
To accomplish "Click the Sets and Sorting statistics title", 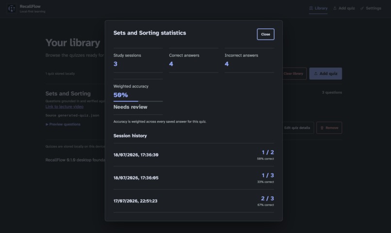I will [149, 33].
